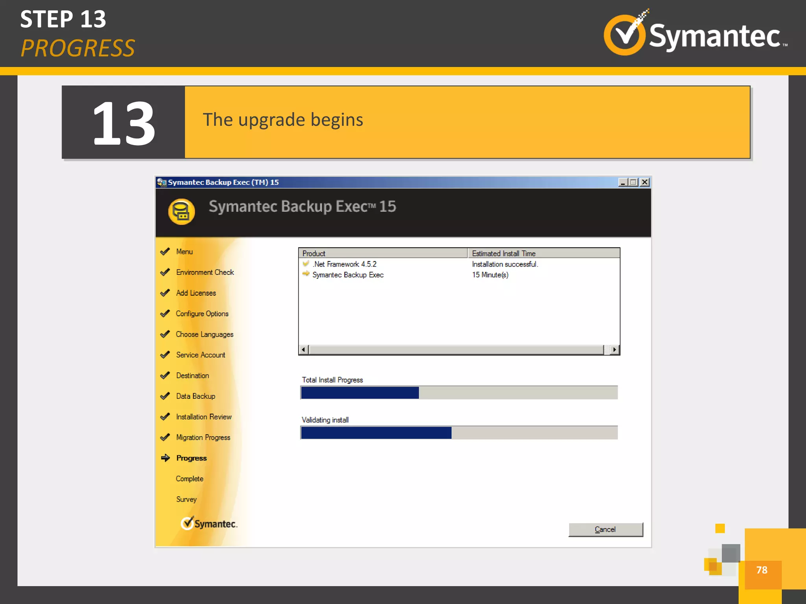Select the Data Backup step
The image size is (806, 604).
pos(196,396)
